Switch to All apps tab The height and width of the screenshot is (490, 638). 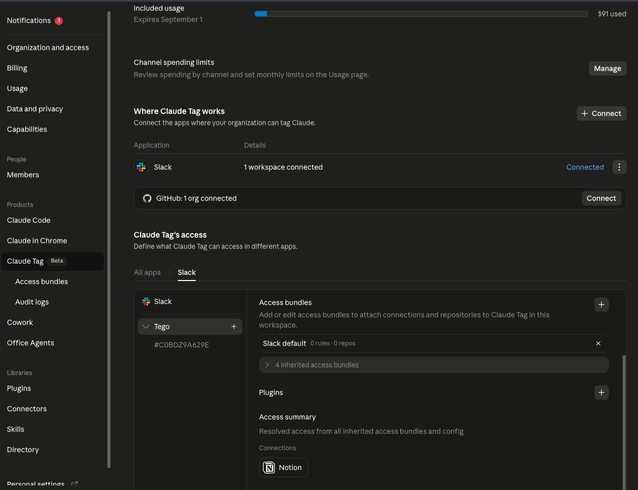147,272
